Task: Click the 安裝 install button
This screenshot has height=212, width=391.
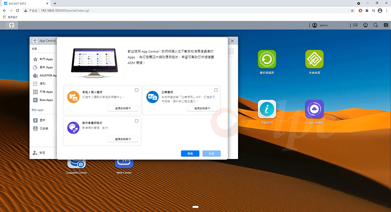Action: tap(212, 154)
